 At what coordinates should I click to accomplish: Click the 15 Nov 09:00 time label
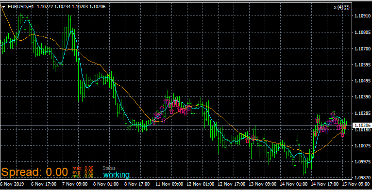[x=355, y=184]
